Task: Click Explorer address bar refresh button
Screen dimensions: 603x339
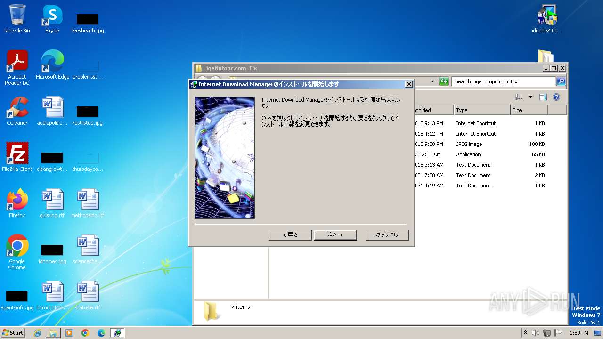Action: [444, 81]
